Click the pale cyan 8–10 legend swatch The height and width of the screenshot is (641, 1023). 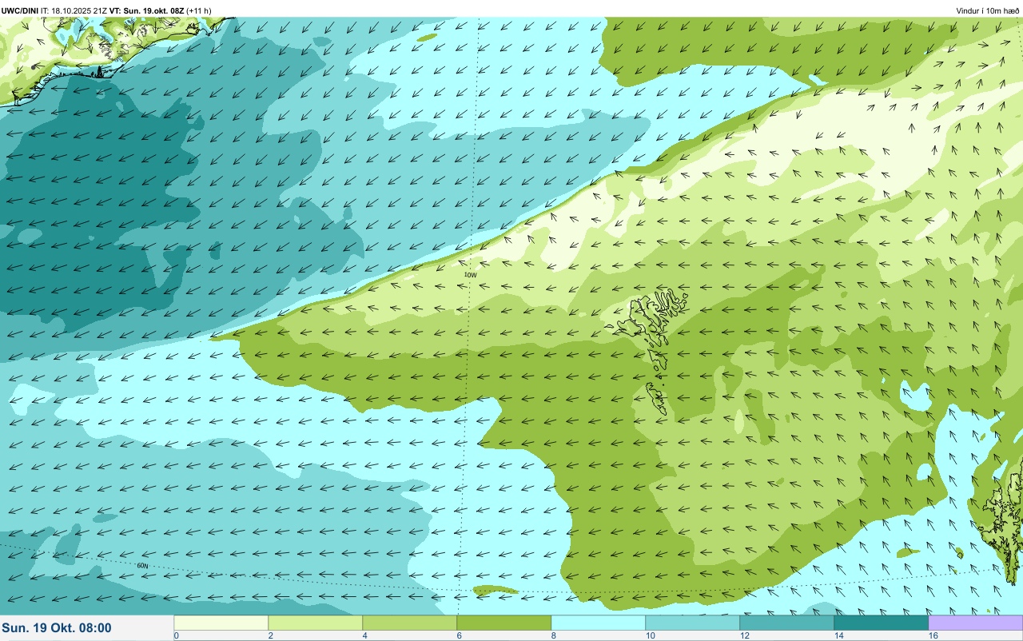point(599,623)
